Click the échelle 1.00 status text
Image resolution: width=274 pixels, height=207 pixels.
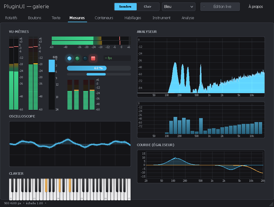(x=34, y=203)
